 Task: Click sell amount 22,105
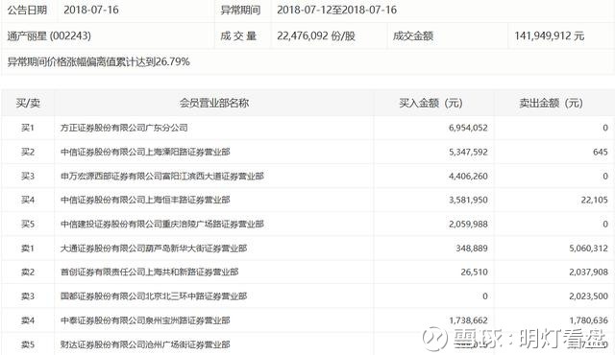pos(595,200)
